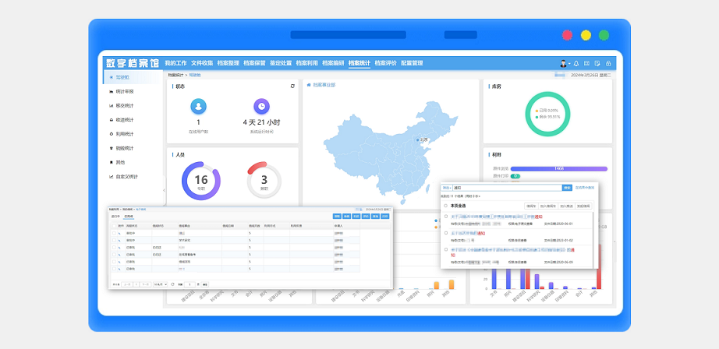The image size is (719, 349).
Task: Switch to the 进行中 tab
Action: pyautogui.click(x=116, y=216)
